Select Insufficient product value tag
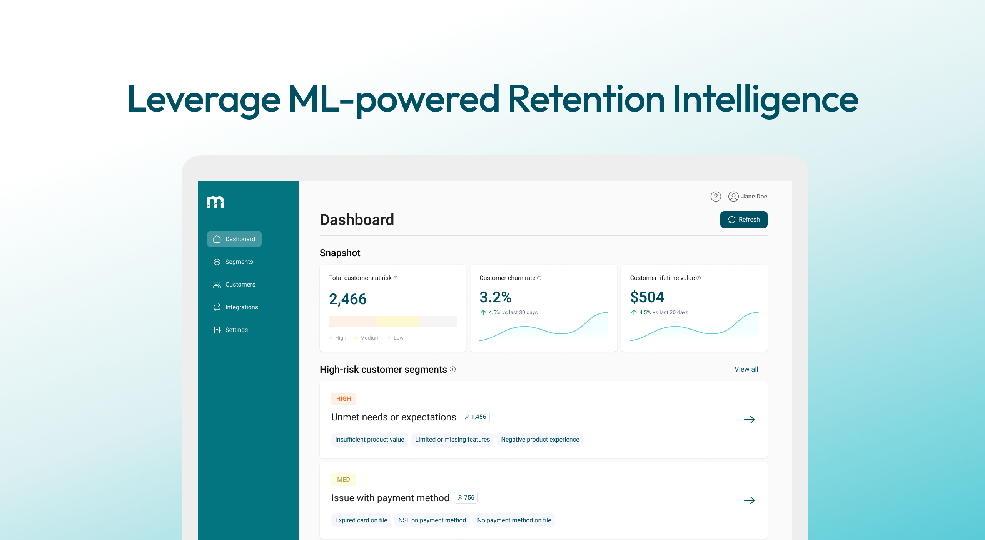Viewport: 985px width, 540px height. pyautogui.click(x=369, y=440)
